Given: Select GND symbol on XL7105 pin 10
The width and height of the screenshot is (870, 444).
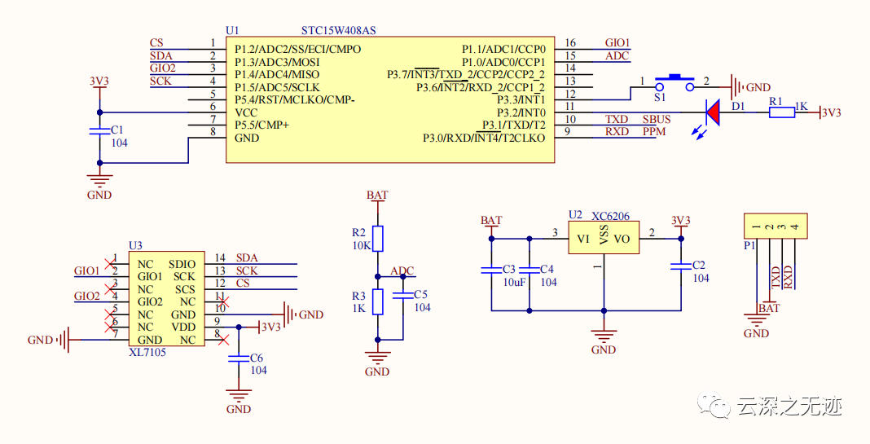Looking at the screenshot, I should tap(291, 314).
